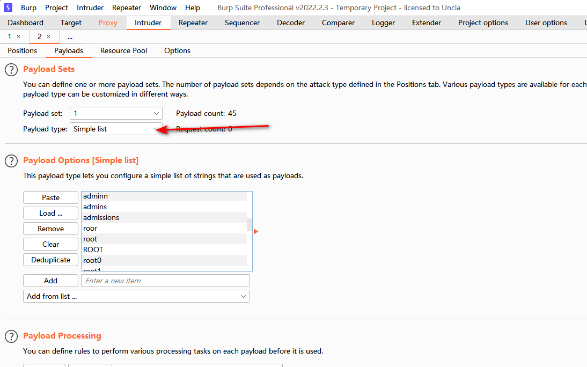Screen dimensions: 587x367
Task: Go to the Comparer tab
Action: (338, 23)
